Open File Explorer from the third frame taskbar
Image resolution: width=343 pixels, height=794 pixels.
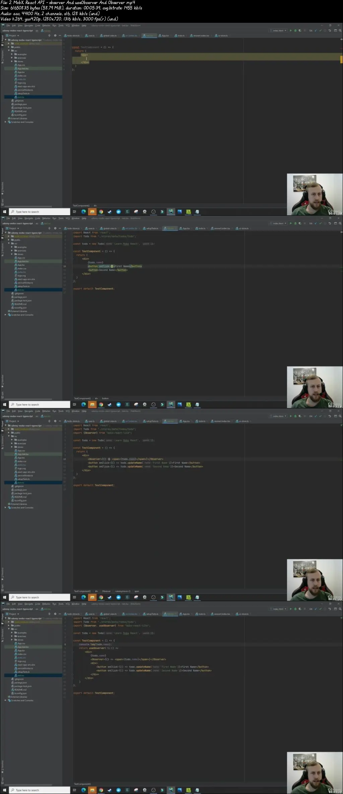coord(92,598)
